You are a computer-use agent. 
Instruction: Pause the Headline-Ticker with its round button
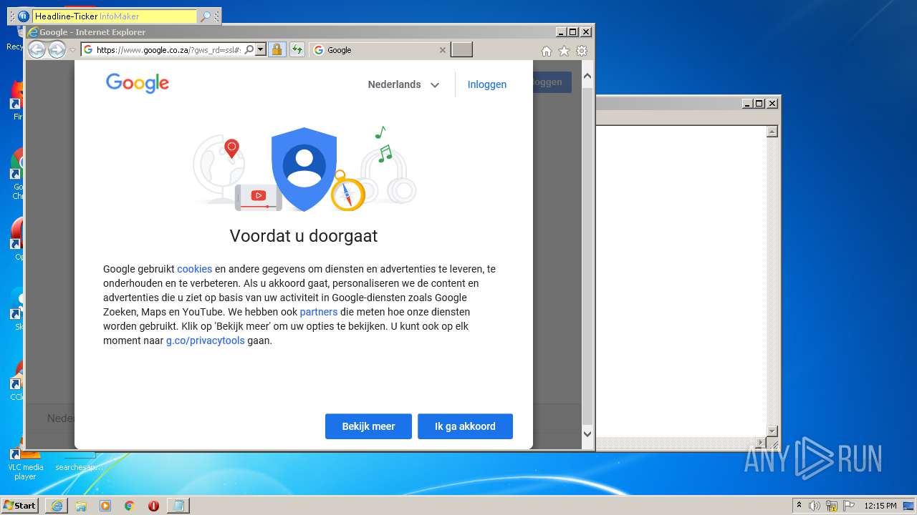pyautogui.click(x=24, y=16)
